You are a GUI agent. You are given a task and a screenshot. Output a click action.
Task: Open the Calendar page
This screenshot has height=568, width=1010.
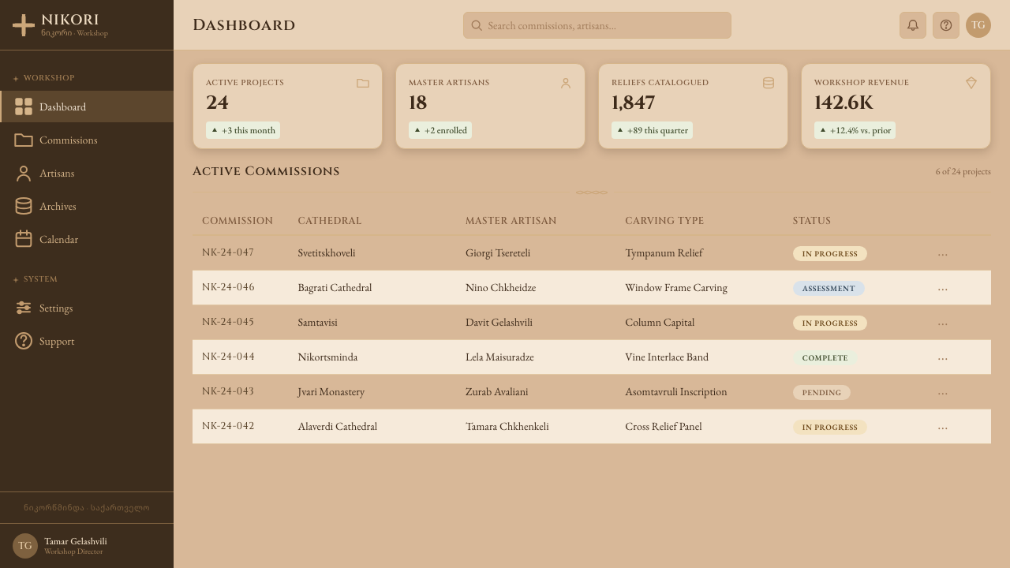pos(87,239)
